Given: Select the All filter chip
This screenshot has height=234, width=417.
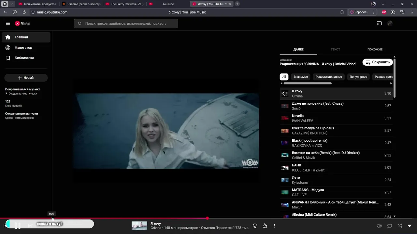Looking at the screenshot, I should tap(284, 77).
